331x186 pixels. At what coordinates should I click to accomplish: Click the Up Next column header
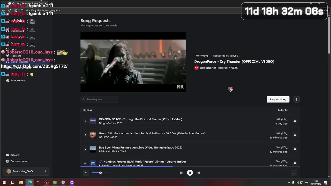click(88, 110)
